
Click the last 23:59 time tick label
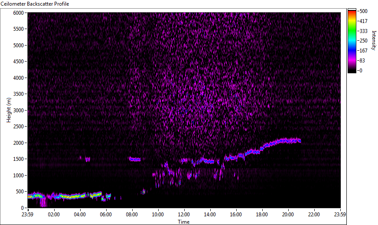pos(340,215)
